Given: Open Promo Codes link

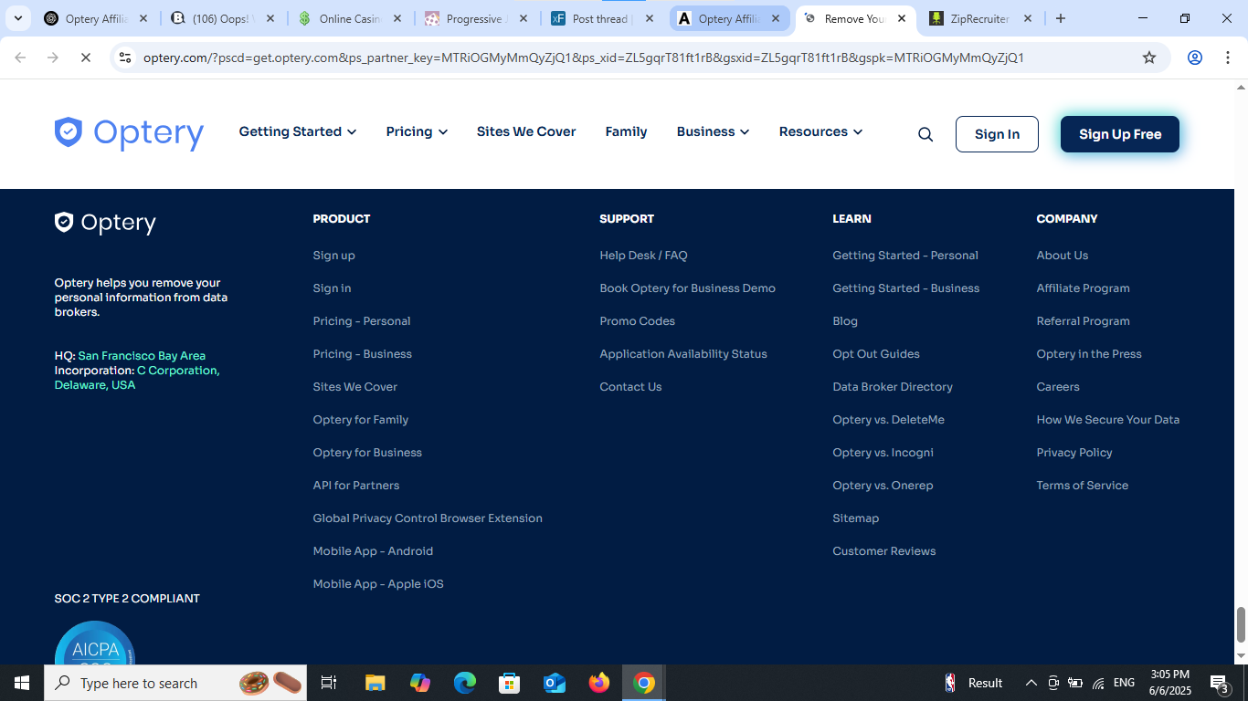Looking at the screenshot, I should pyautogui.click(x=637, y=321).
